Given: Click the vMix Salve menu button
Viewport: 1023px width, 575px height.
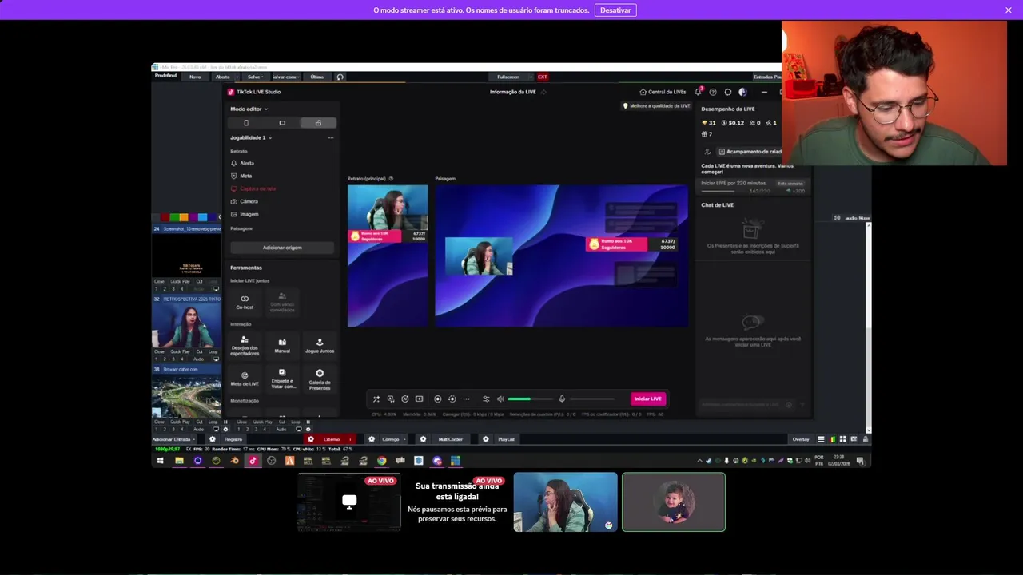Looking at the screenshot, I should (x=255, y=77).
